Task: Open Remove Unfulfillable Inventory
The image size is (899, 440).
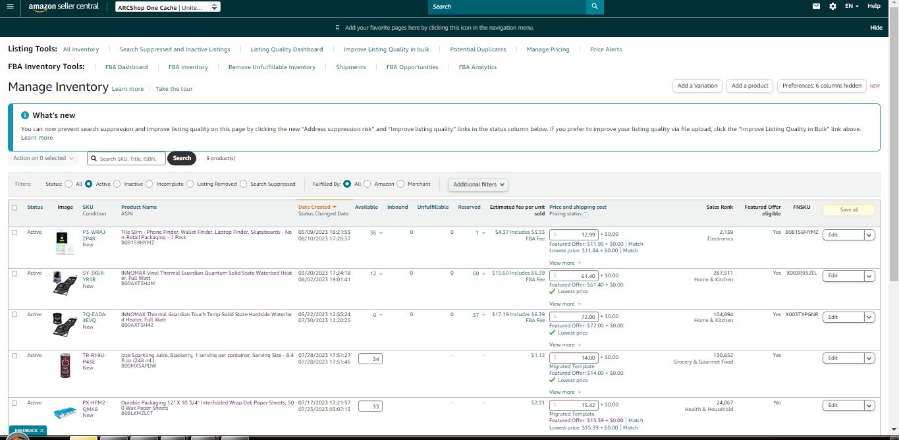Action: (272, 67)
